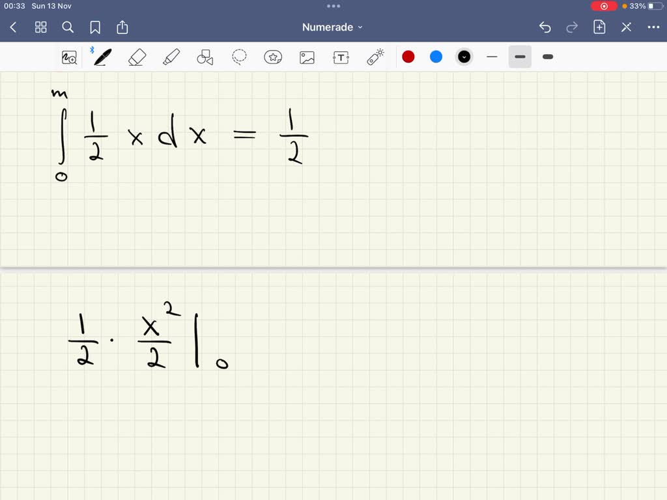
Task: Pick the highlighter tool
Action: (x=170, y=57)
